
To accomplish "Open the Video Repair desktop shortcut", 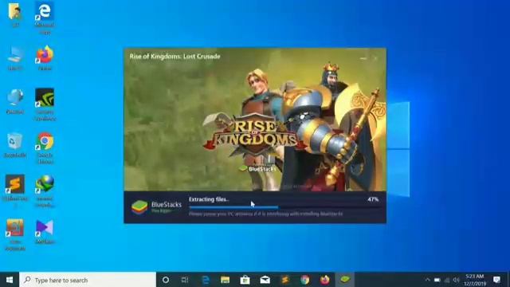I will coord(15,234).
